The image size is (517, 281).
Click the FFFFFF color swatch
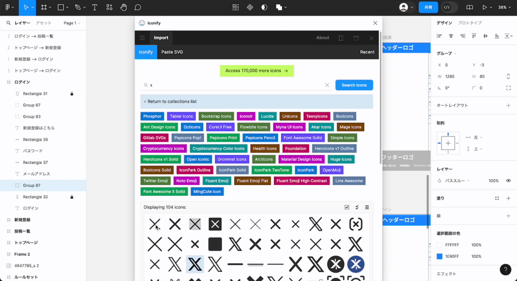coord(439,245)
